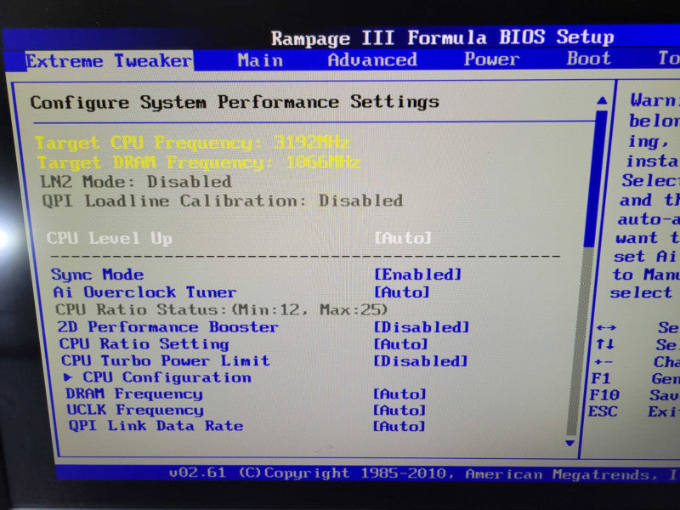
Task: Click the v02.61 copyright footer text
Action: 423,473
